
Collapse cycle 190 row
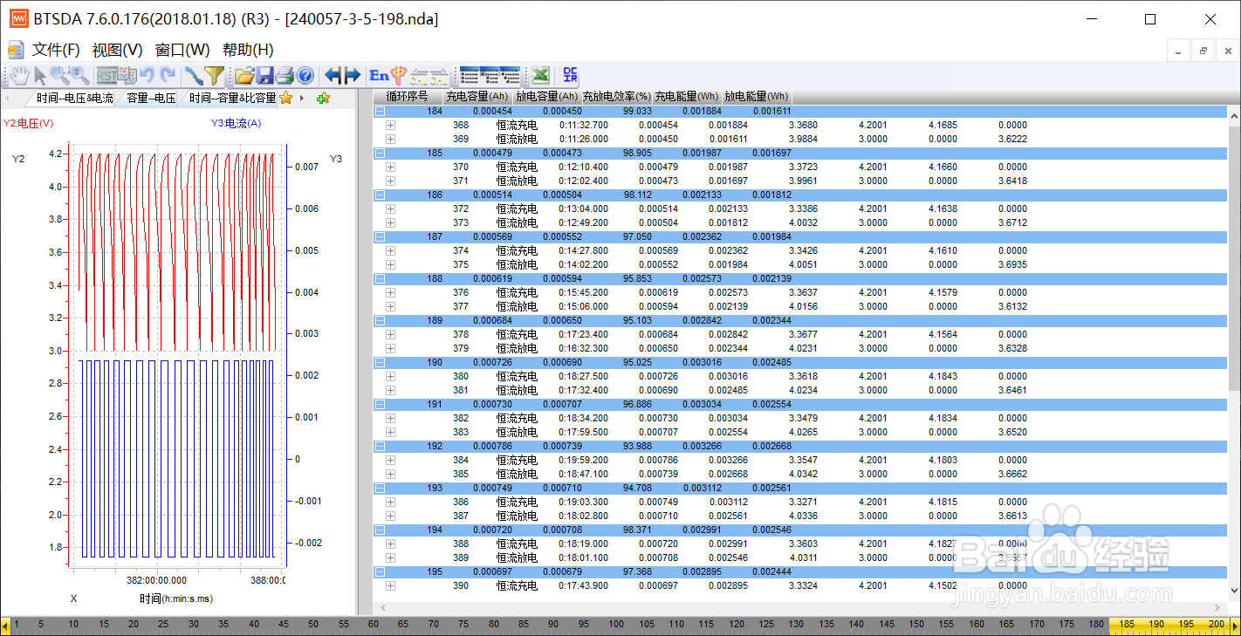[x=380, y=362]
